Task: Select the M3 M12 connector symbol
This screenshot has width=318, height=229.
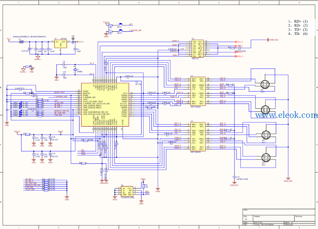Action: tap(266, 135)
